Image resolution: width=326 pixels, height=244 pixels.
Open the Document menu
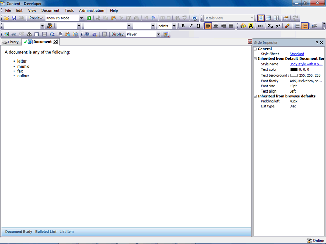pos(50,10)
